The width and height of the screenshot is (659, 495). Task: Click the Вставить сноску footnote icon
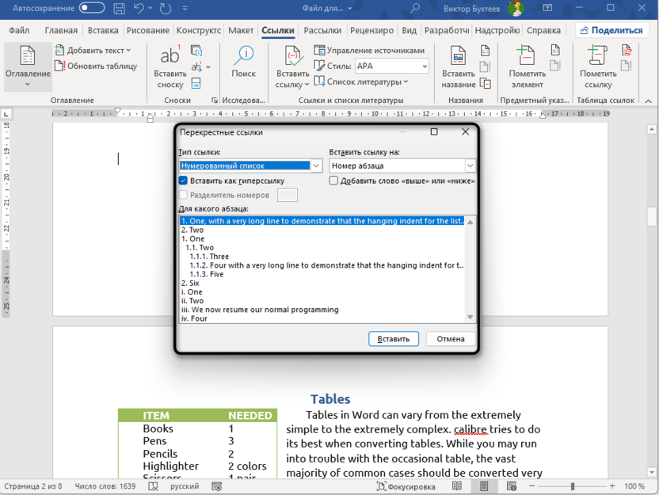pos(170,57)
